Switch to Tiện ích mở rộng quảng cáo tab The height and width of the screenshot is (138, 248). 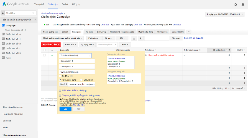(x=122, y=32)
